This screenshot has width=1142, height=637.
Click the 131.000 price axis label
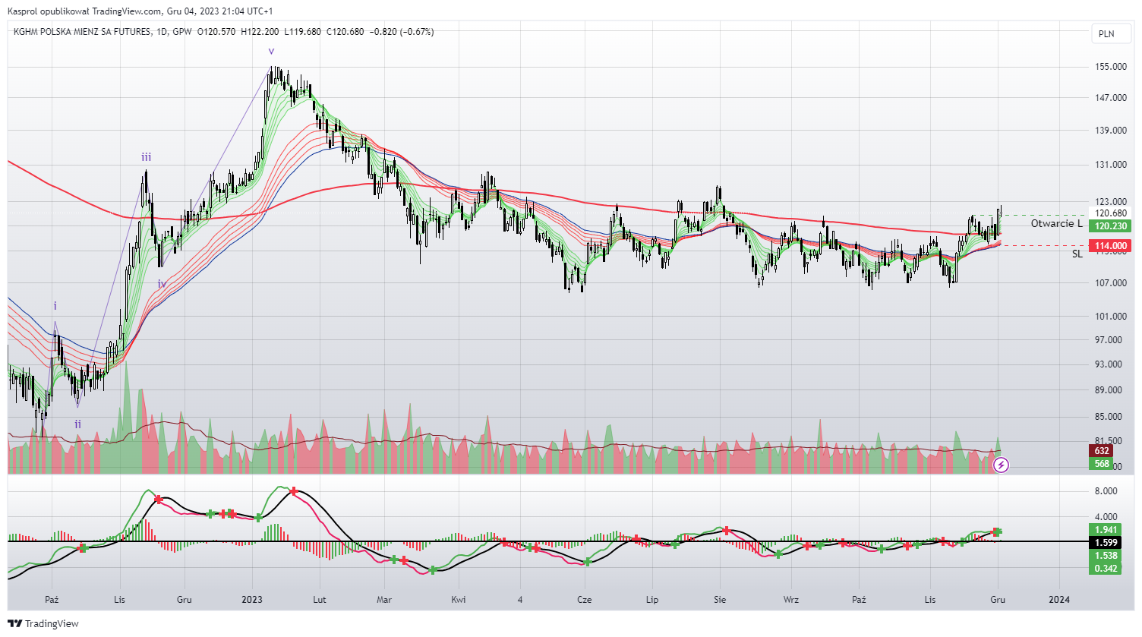(1112, 165)
